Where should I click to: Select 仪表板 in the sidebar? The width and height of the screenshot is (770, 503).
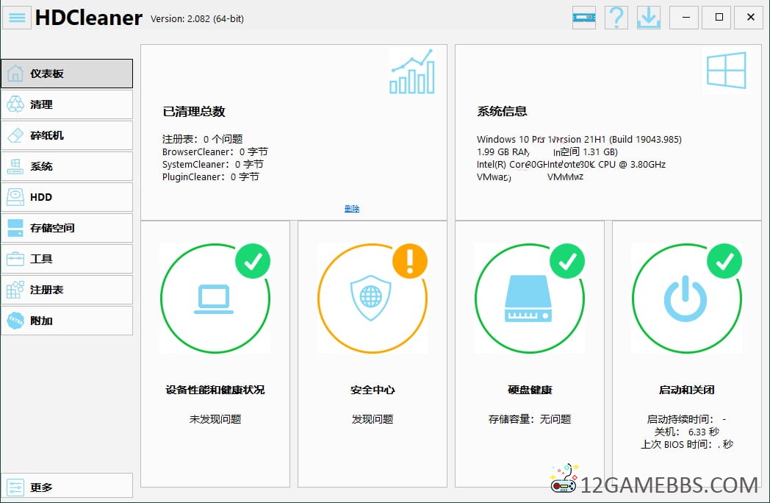coord(67,74)
